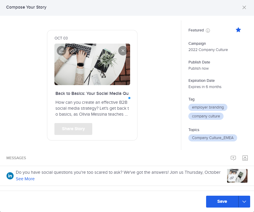Open the Featured info tooltip icon
This screenshot has height=212, width=254.
(x=208, y=30)
